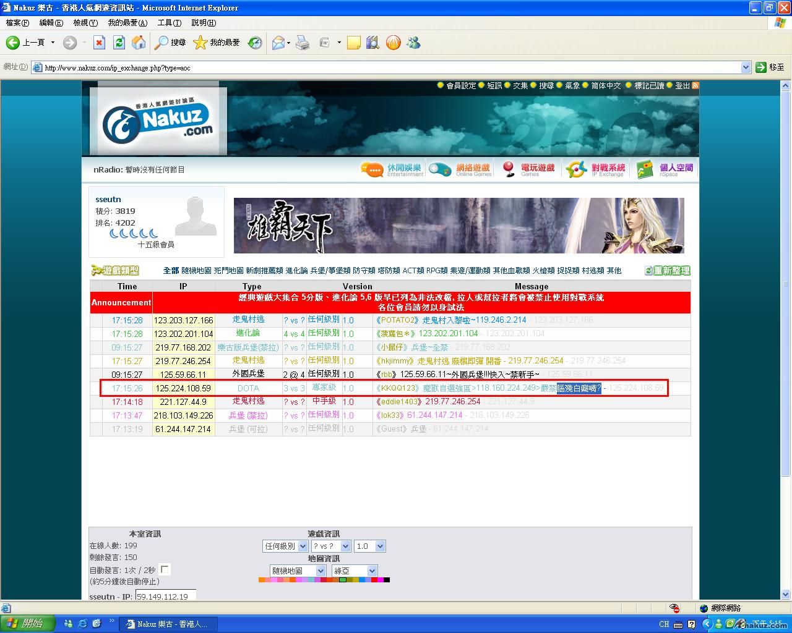The width and height of the screenshot is (792, 633).
Task: Pick the first orange color swatch
Action: (x=262, y=580)
